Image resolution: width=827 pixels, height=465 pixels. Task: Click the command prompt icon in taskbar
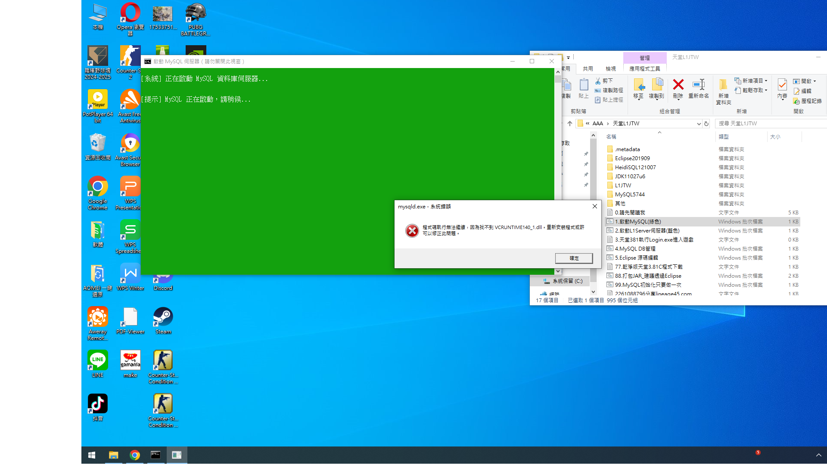[155, 455]
